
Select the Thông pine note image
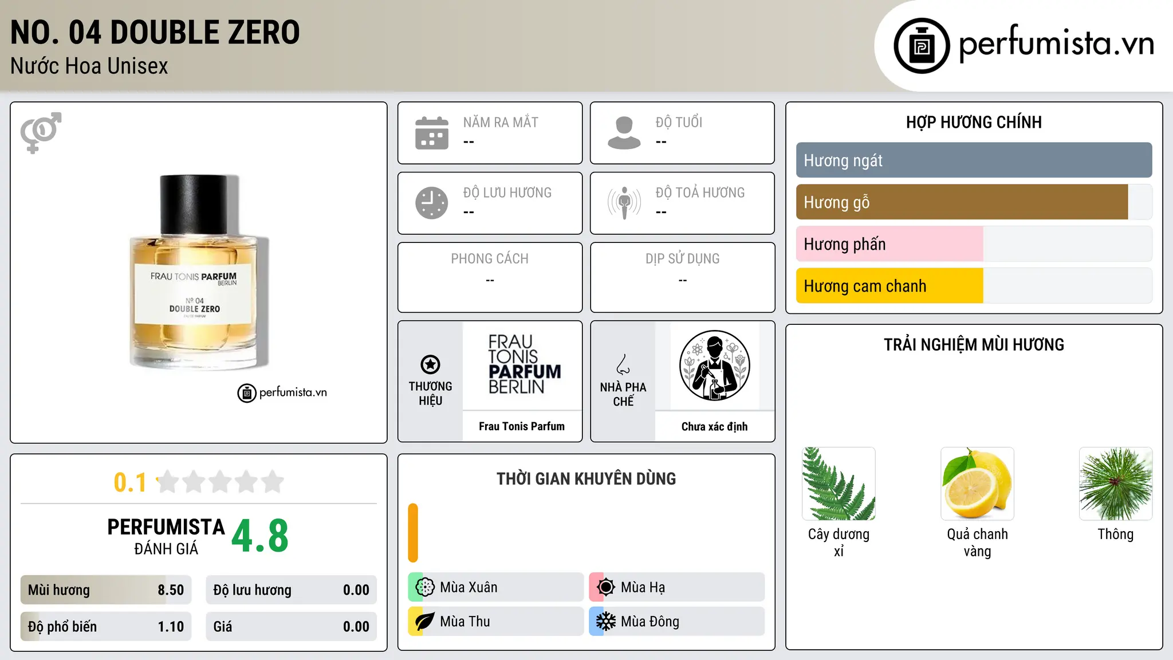[x=1116, y=484]
